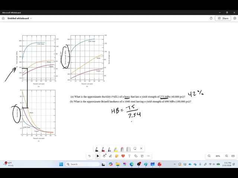Select the galaxy-colored pen
The image size is (238, 178).
[x=109, y=149]
